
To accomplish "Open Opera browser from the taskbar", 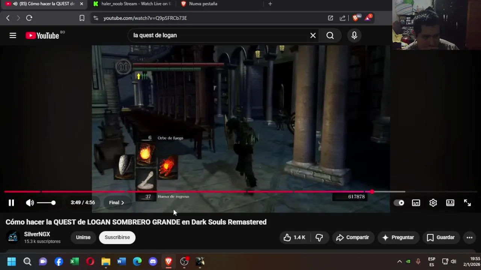I will (x=90, y=261).
